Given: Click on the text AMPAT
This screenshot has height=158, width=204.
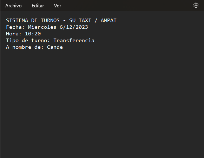Looking at the screenshot, I should click(108, 20).
